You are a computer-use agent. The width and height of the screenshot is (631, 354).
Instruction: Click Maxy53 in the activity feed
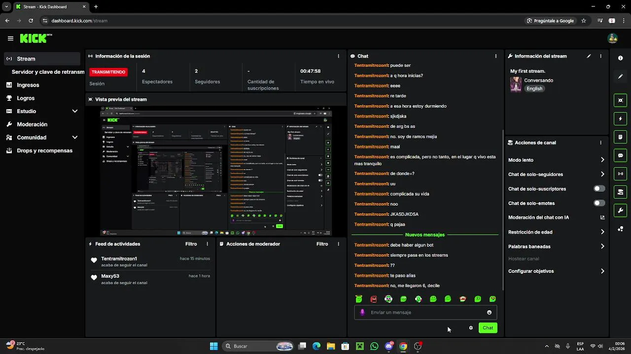click(x=110, y=276)
